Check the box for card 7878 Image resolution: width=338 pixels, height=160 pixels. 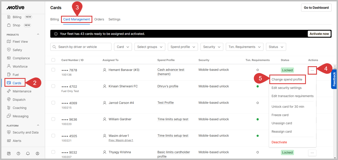click(53, 70)
